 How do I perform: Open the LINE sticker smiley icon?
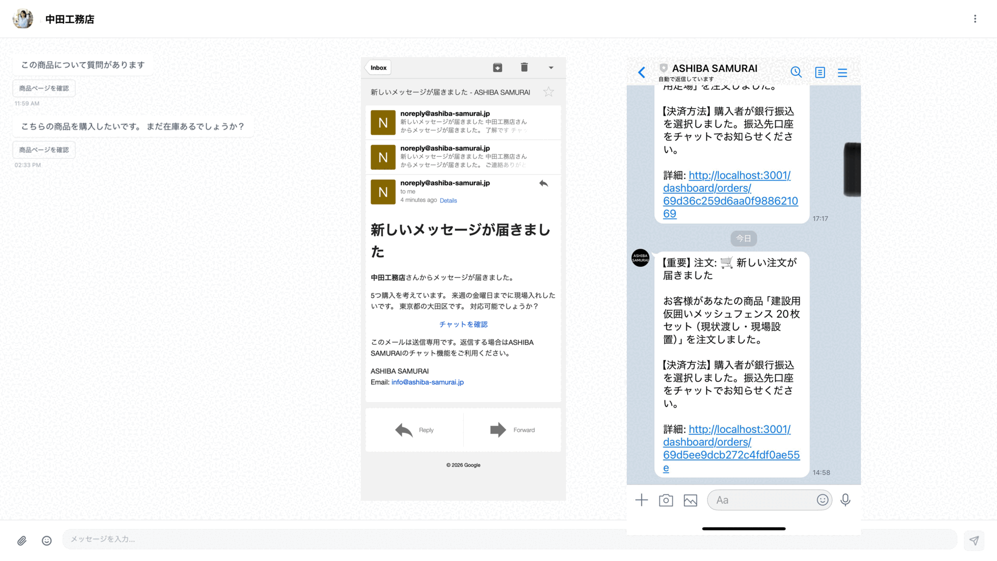click(x=823, y=500)
